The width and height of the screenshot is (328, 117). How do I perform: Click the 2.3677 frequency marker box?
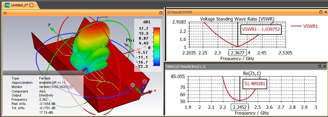tap(238, 53)
